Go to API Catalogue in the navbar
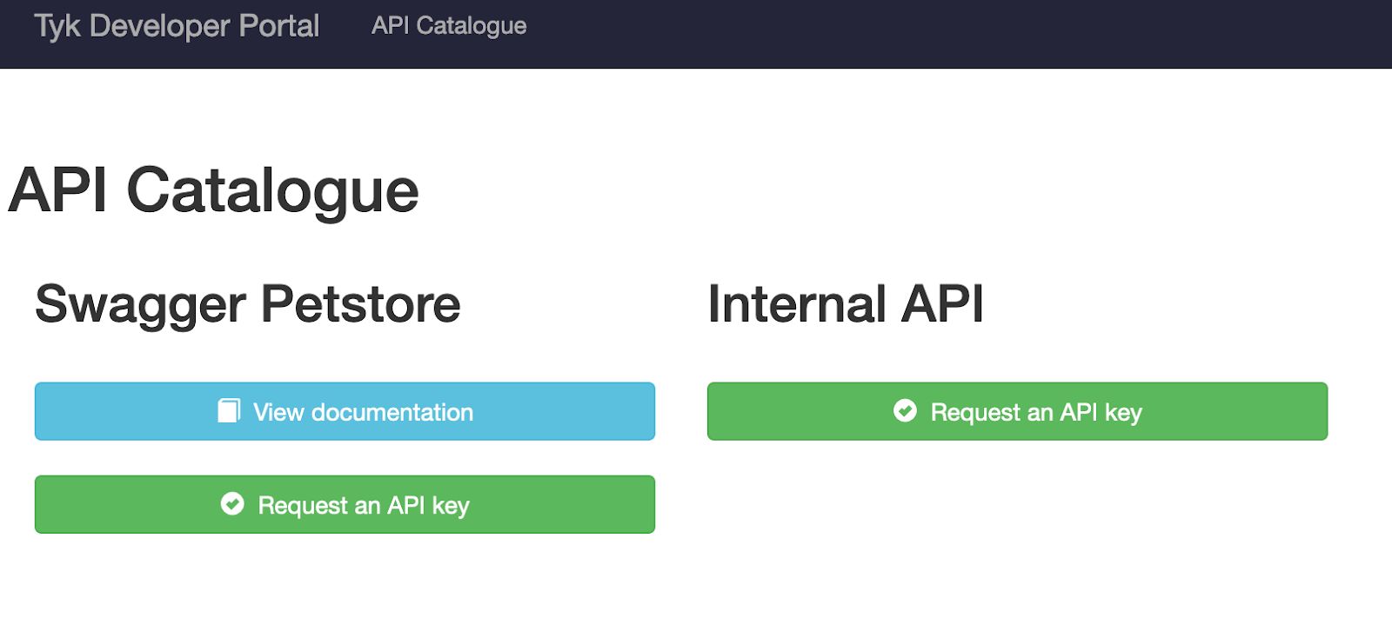1392x638 pixels. 449,26
